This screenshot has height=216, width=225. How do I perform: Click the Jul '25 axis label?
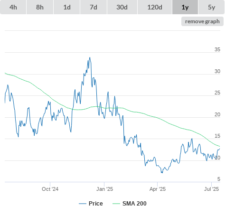211,189
